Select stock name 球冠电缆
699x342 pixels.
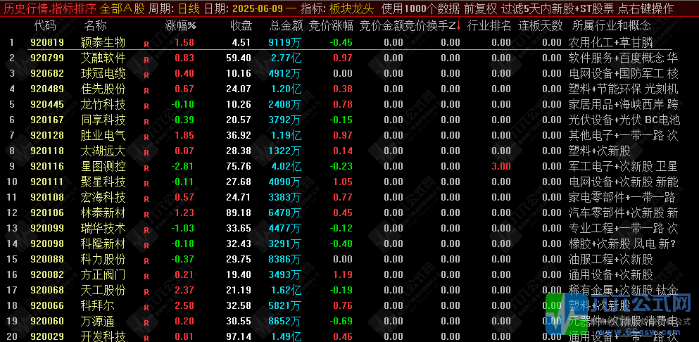click(x=103, y=74)
